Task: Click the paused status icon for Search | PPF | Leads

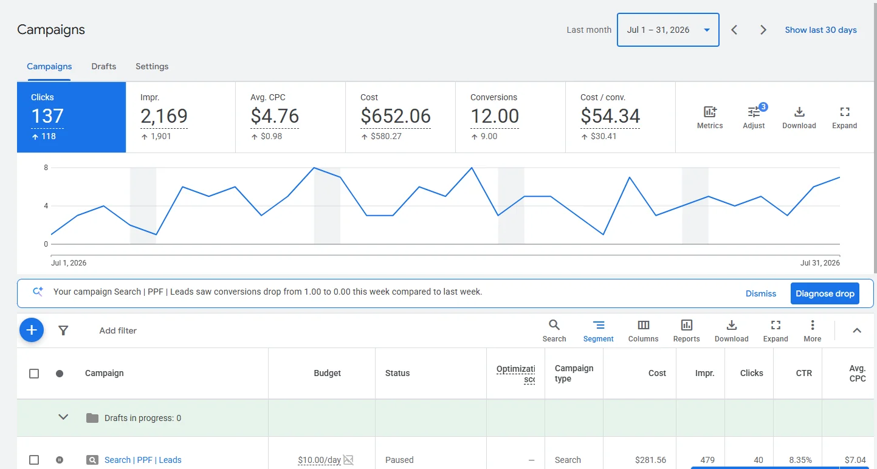Action: pos(60,460)
